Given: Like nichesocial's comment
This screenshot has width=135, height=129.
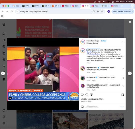Looking at the screenshot, I should (x=123, y=78).
